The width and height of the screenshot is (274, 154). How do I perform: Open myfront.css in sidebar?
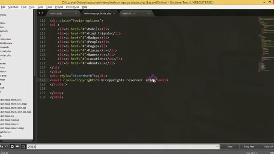coord(6,132)
